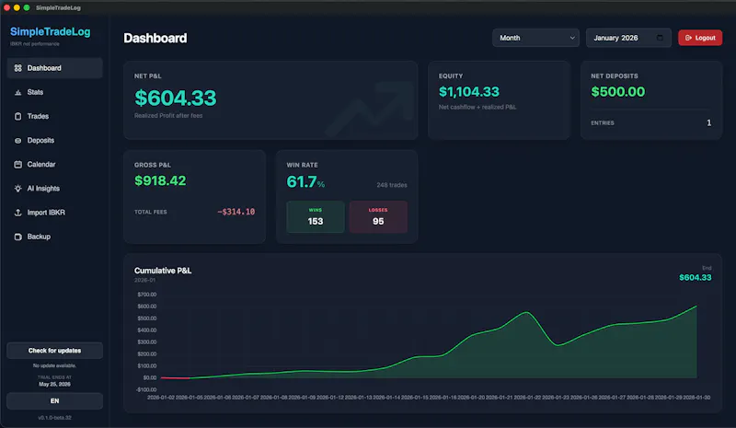Click the trial end date May 25, 2026

tap(54, 385)
